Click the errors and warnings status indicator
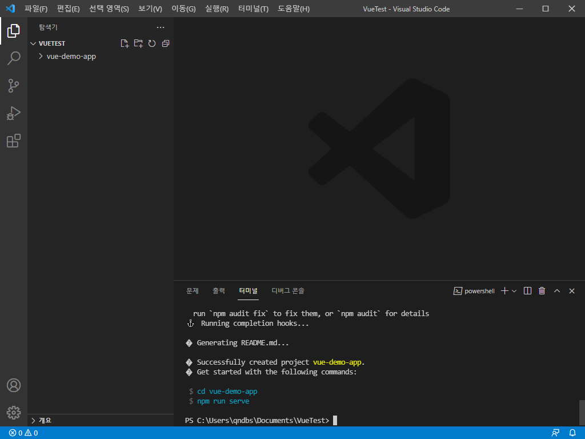Viewport: 585px width, 439px height. pos(23,433)
